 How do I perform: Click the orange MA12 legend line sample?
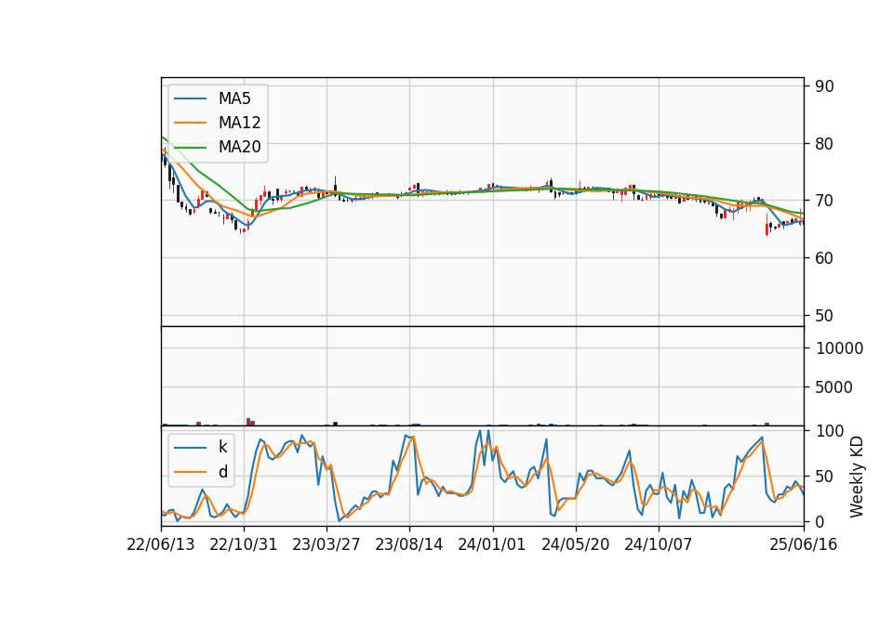point(190,123)
